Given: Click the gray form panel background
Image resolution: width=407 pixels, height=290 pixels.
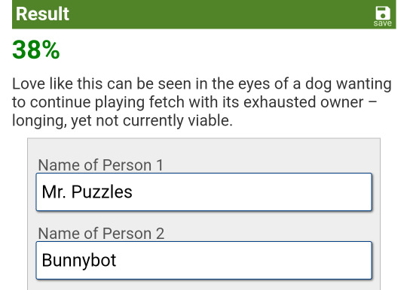Looking at the screenshot, I should point(203,149).
